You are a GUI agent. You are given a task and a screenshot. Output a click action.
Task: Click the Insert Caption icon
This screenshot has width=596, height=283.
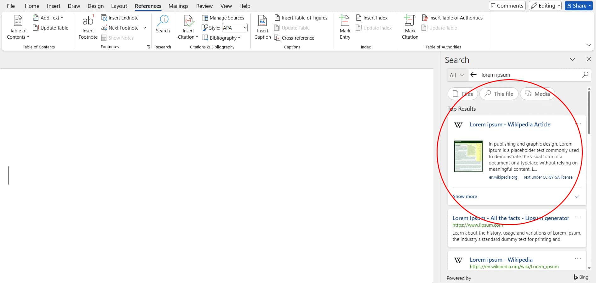point(262,21)
